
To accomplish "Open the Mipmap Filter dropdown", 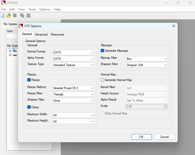I will pyautogui.click(x=147, y=59).
